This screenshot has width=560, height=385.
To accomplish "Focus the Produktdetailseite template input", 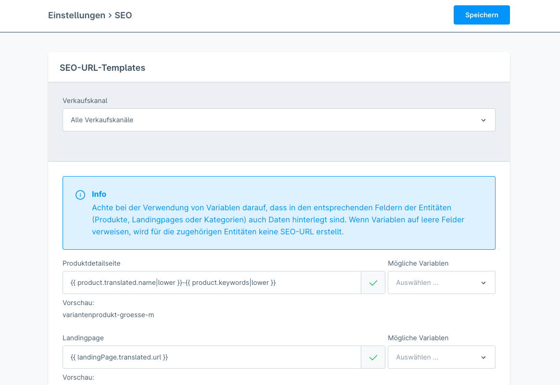I will coord(212,282).
